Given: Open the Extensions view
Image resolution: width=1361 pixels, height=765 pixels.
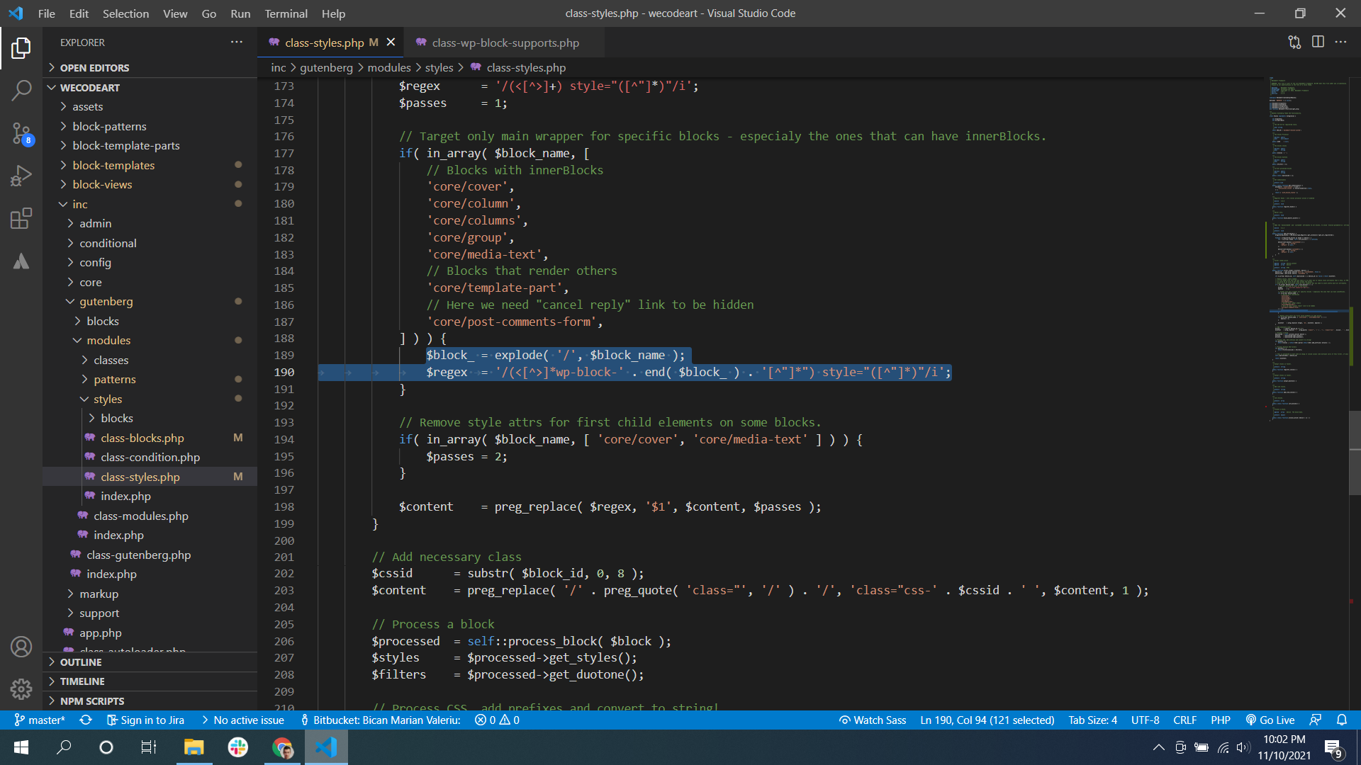Looking at the screenshot, I should pyautogui.click(x=21, y=218).
